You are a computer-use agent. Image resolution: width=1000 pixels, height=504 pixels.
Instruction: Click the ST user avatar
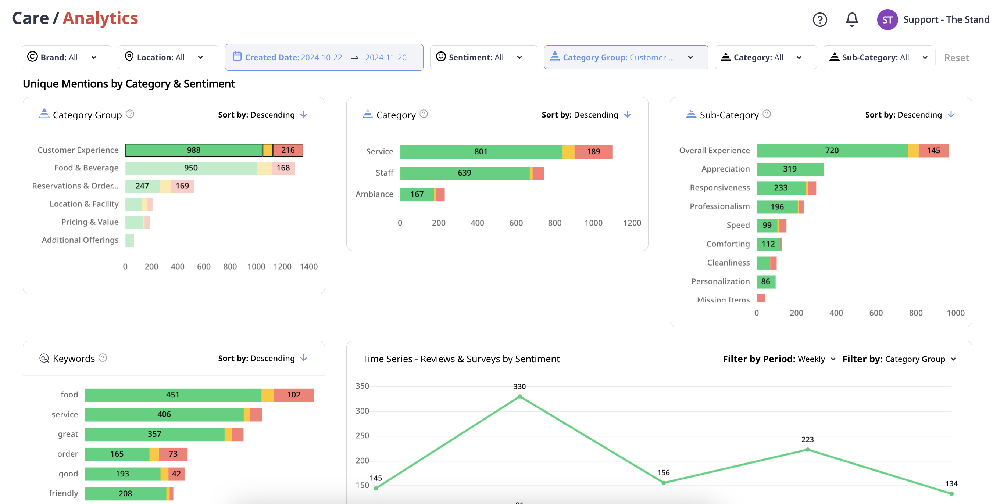pos(887,19)
